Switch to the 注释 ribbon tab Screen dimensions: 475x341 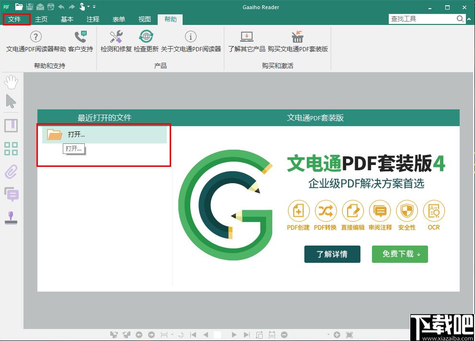click(93, 19)
